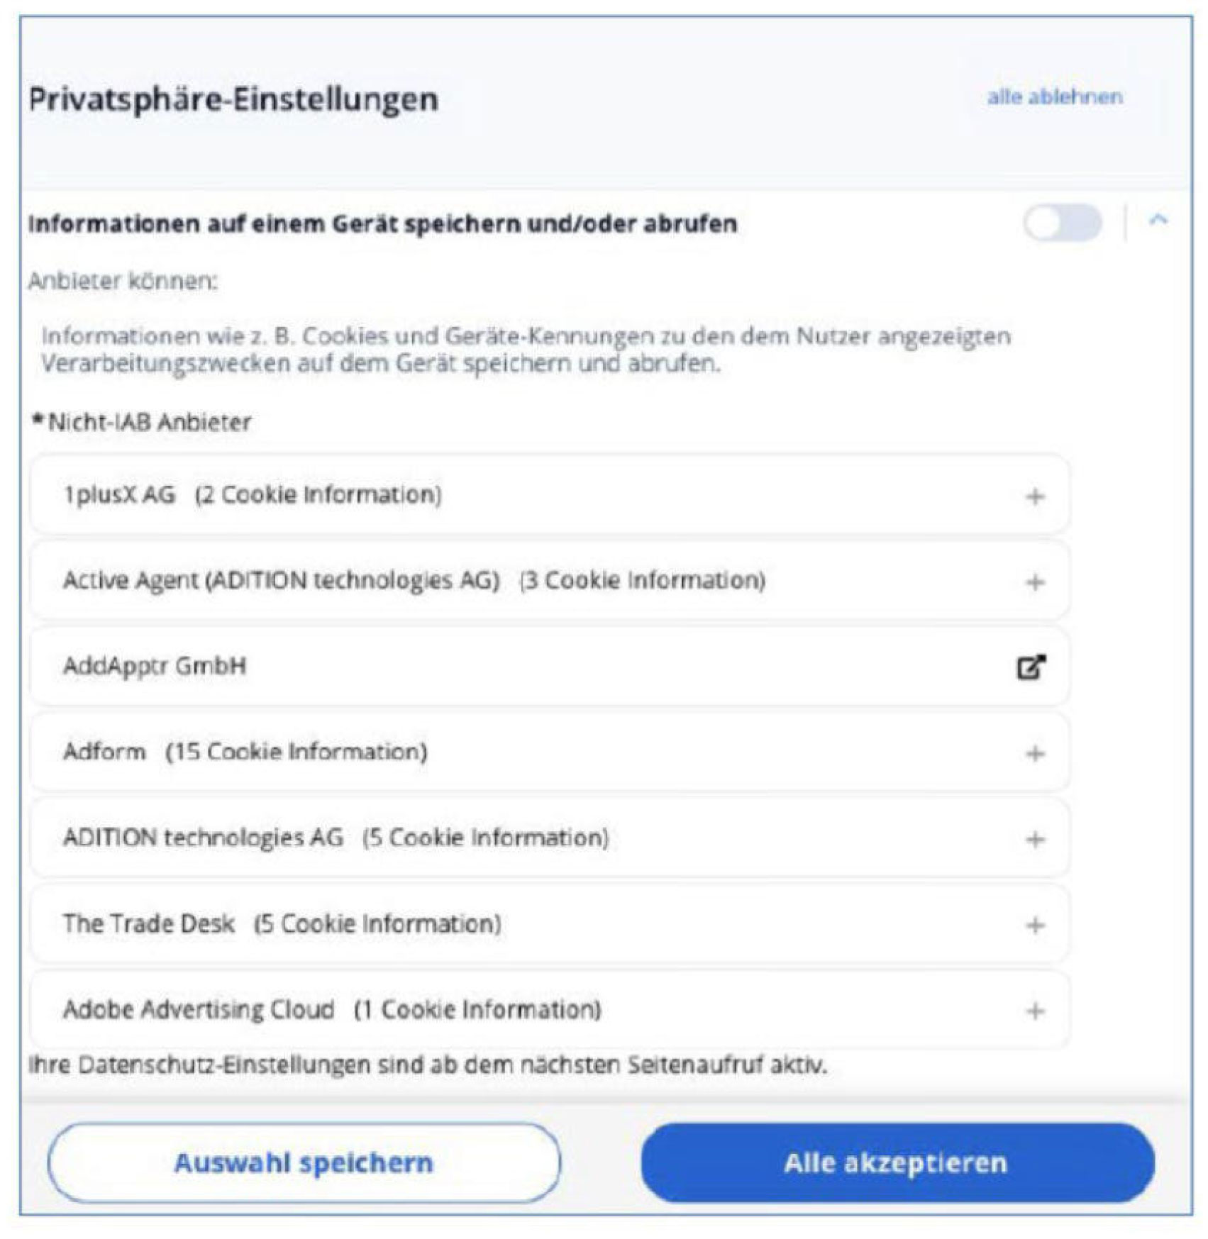This screenshot has height=1239, width=1208.
Task: Click the "alle ablehnen" link
Action: pos(1055,96)
